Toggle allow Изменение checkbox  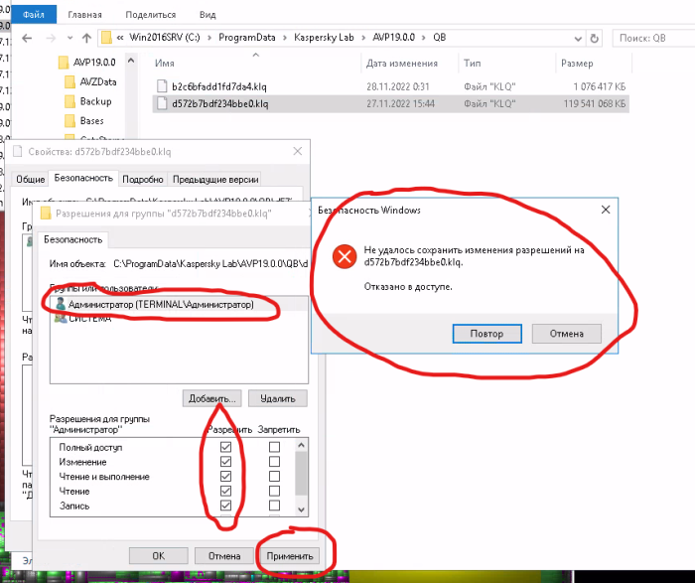[225, 462]
